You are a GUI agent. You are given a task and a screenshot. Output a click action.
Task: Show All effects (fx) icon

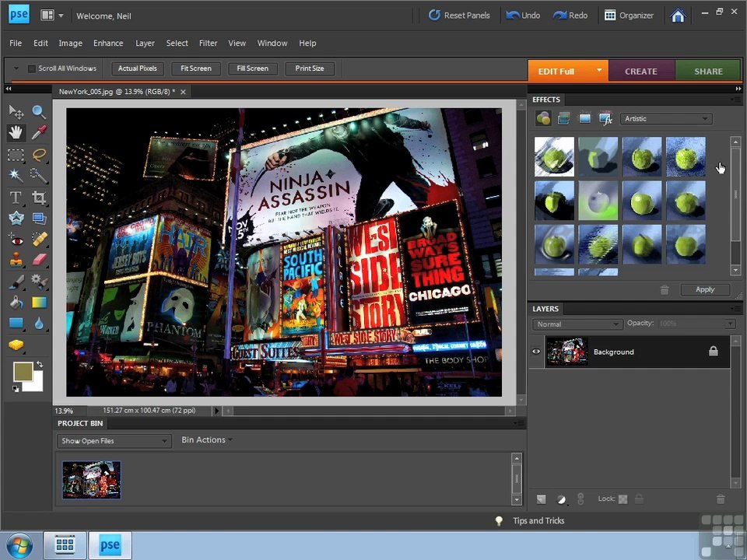click(x=605, y=118)
